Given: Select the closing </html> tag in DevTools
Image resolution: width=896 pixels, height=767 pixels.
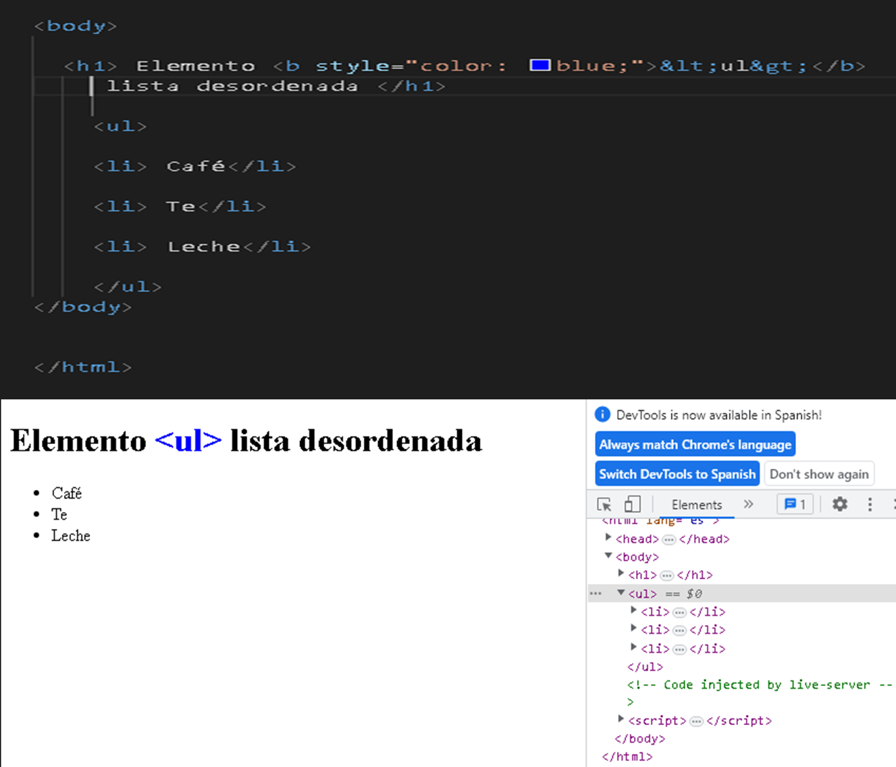Looking at the screenshot, I should point(627,757).
